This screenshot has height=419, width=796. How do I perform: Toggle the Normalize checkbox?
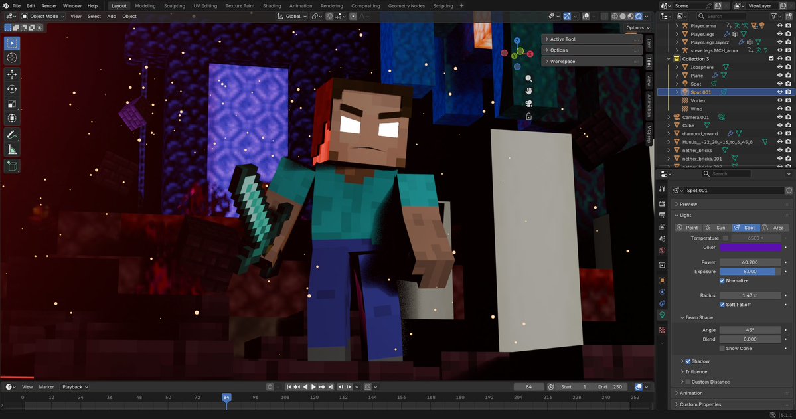point(722,280)
